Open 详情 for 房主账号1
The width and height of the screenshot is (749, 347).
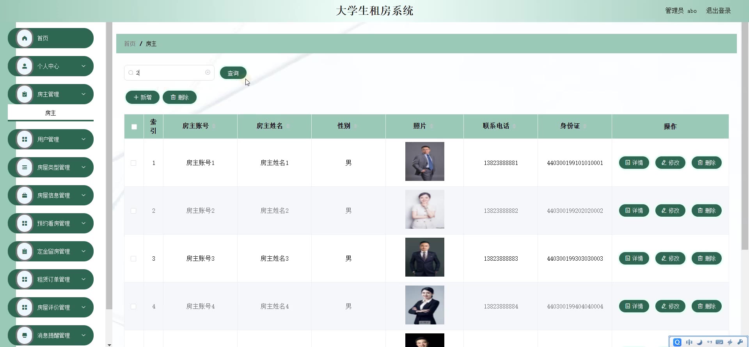[634, 163]
